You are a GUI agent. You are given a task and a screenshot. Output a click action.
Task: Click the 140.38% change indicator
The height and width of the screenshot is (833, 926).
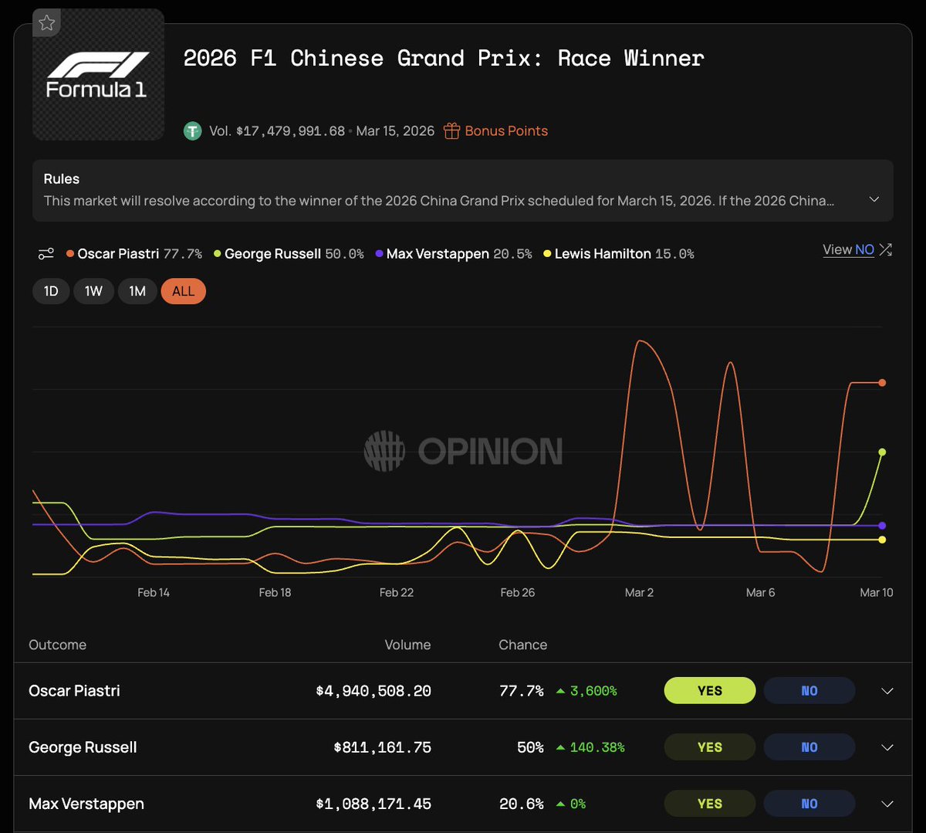590,747
